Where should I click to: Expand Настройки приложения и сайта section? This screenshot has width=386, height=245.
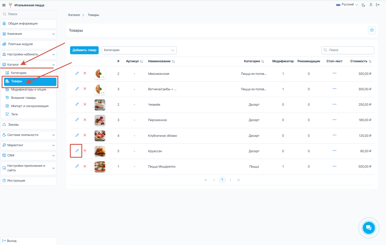tap(29, 168)
